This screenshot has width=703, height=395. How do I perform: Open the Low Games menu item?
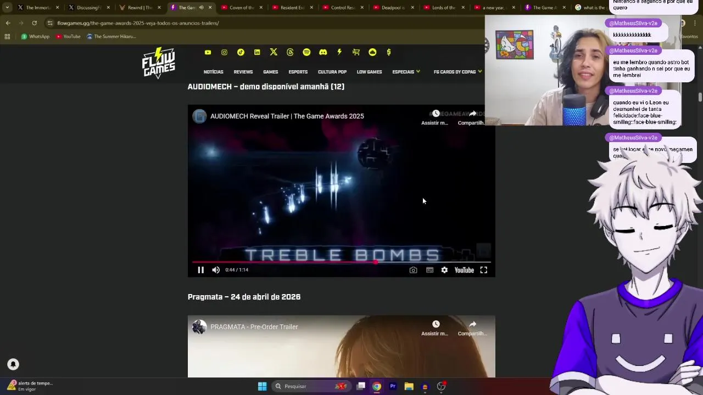point(370,72)
